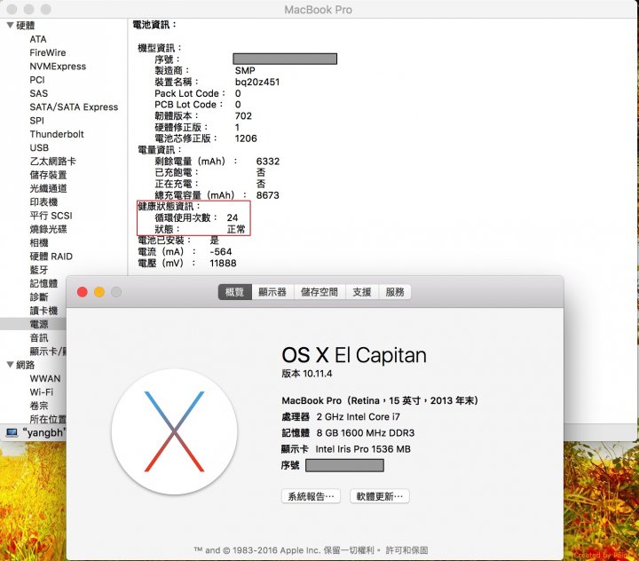Select 記憶體 in the sidebar

point(43,283)
